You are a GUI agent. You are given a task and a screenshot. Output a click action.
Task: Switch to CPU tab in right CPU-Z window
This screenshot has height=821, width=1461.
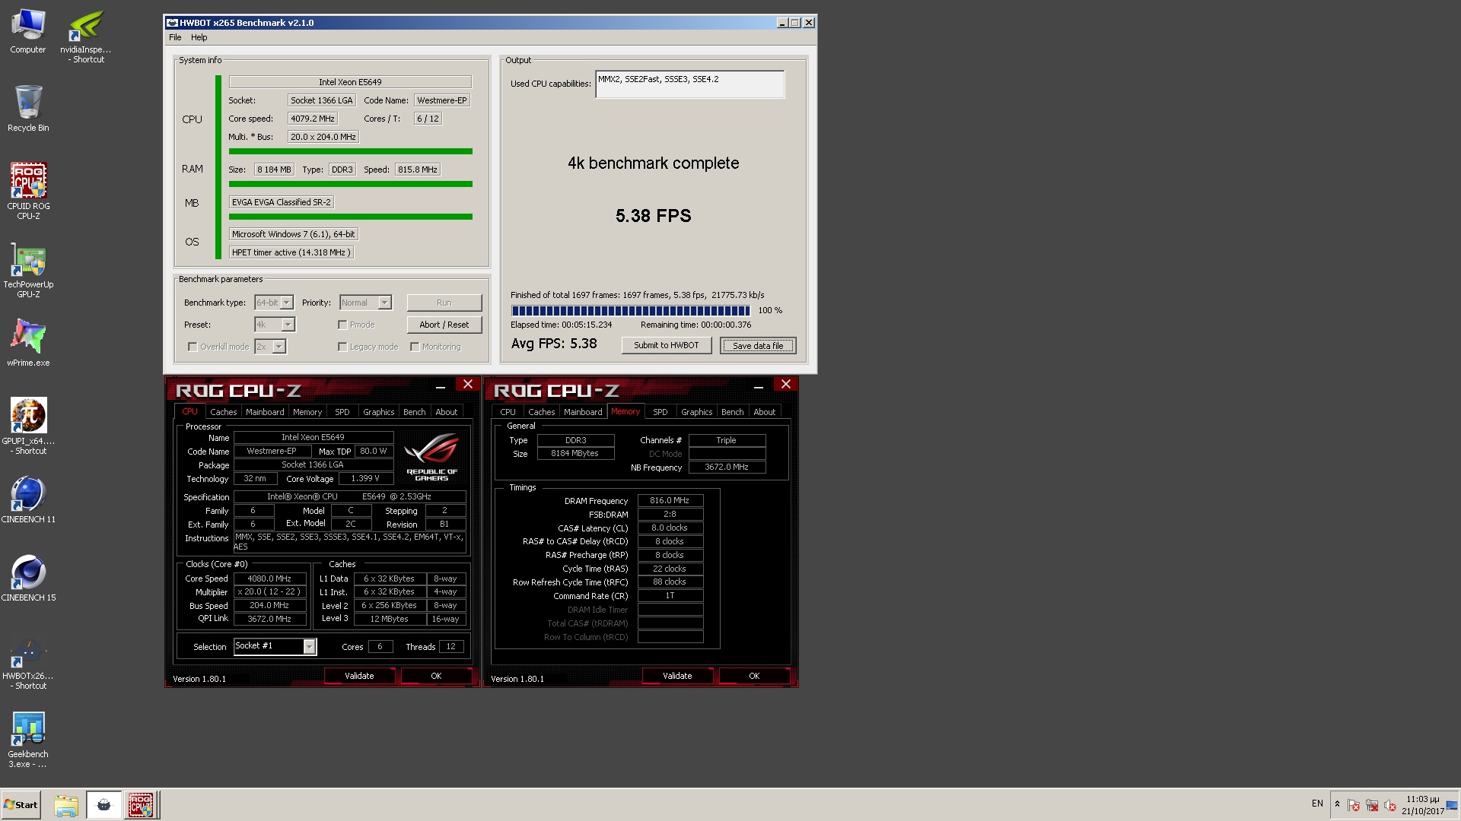click(x=508, y=412)
